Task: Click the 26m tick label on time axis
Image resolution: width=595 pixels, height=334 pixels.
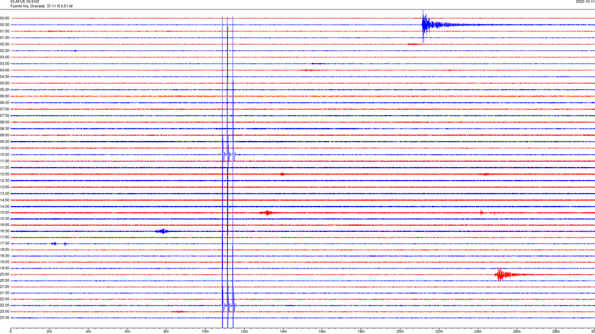Action: click(517, 332)
